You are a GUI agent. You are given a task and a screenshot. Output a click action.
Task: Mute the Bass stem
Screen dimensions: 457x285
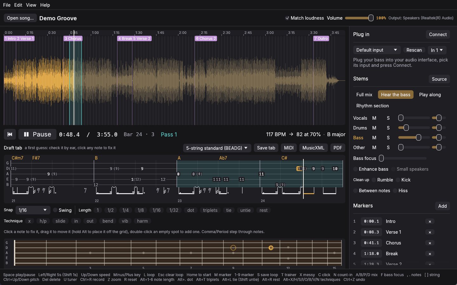tap(374, 138)
